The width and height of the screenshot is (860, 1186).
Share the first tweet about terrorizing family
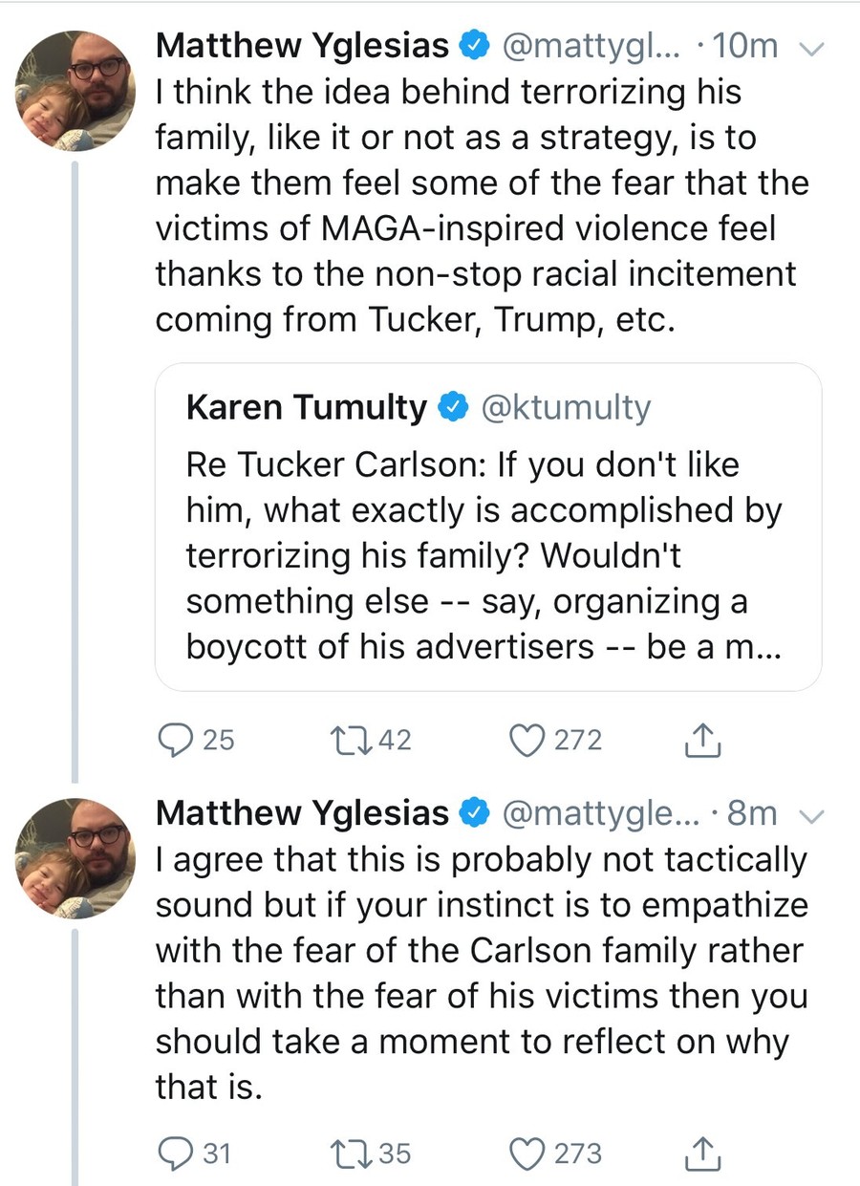[x=702, y=740]
